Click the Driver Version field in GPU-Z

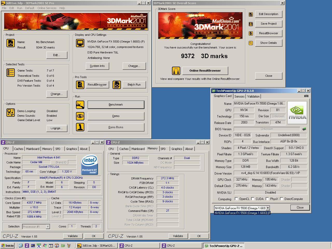coord(271,173)
